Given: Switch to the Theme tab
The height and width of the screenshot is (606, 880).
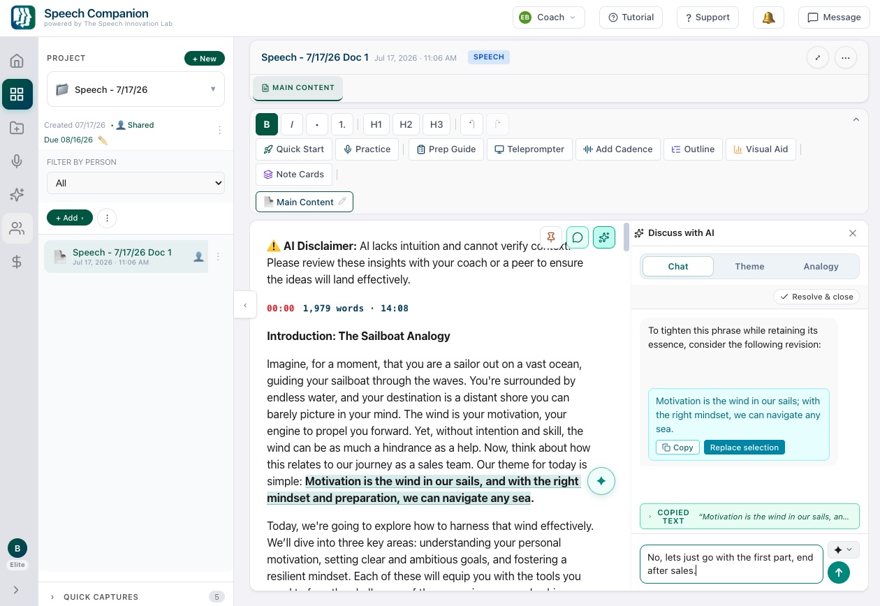Looking at the screenshot, I should point(749,267).
